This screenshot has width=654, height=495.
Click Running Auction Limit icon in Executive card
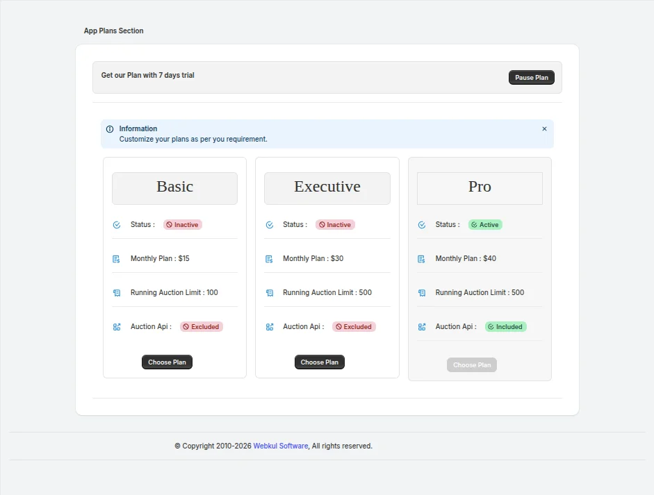tap(270, 293)
